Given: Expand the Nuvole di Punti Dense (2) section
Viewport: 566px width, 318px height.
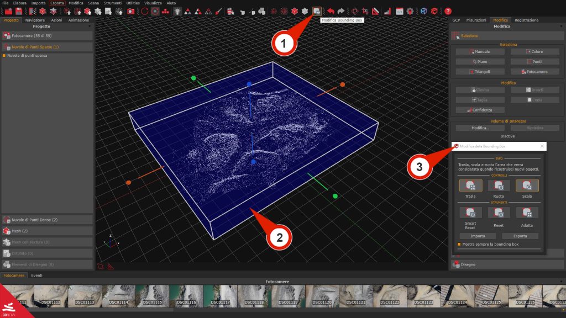Looking at the screenshot, I should click(x=48, y=220).
